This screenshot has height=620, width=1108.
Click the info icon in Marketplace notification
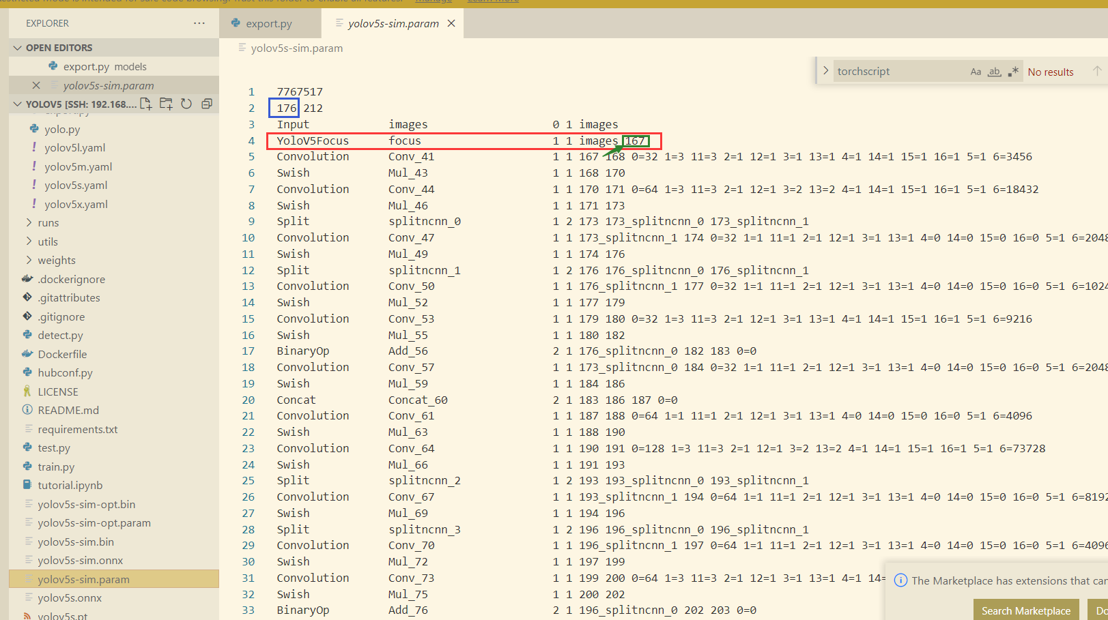tap(900, 580)
